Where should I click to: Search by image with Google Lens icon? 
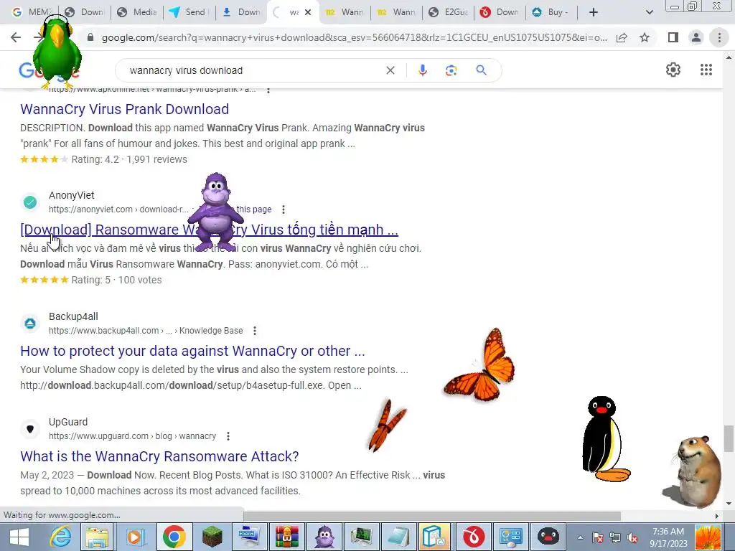pyautogui.click(x=451, y=70)
